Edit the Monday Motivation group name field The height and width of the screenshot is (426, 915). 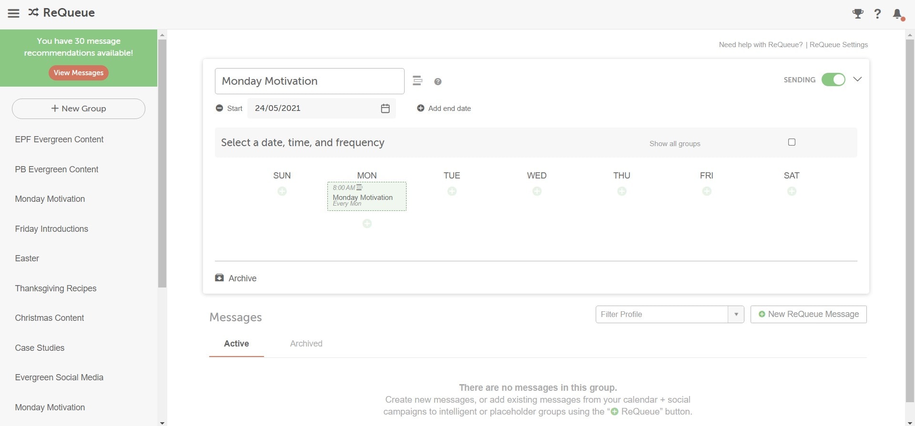click(310, 81)
